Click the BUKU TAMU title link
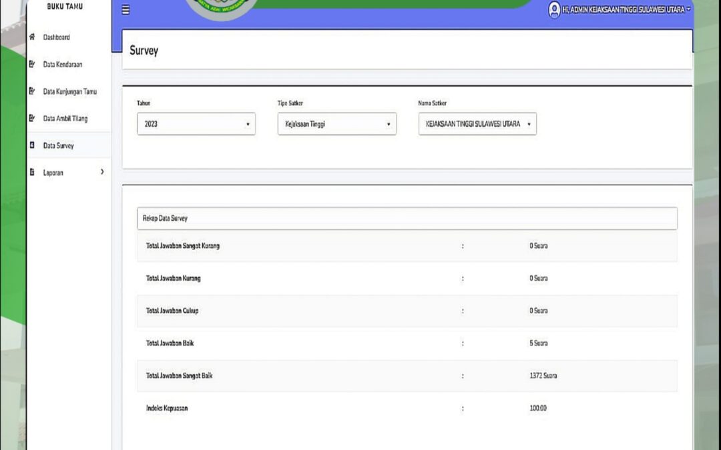The image size is (721, 450). point(65,7)
